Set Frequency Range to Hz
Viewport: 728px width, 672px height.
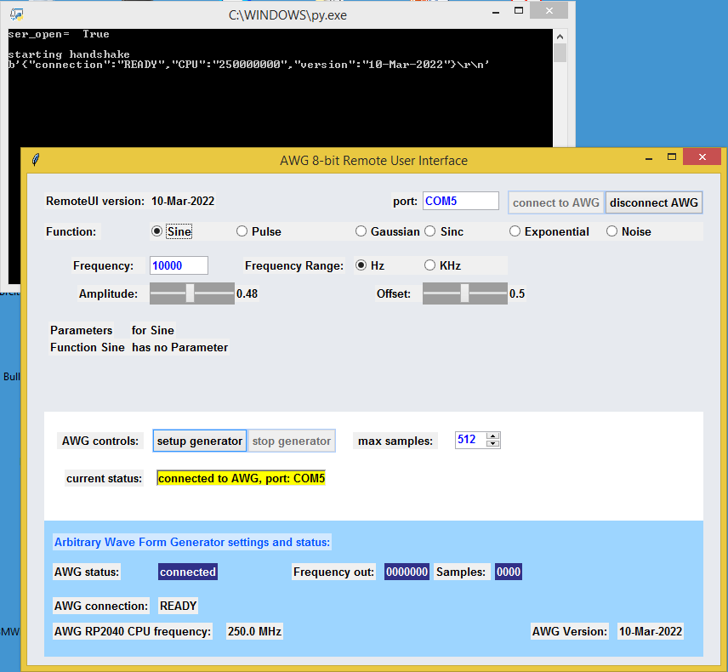point(361,265)
